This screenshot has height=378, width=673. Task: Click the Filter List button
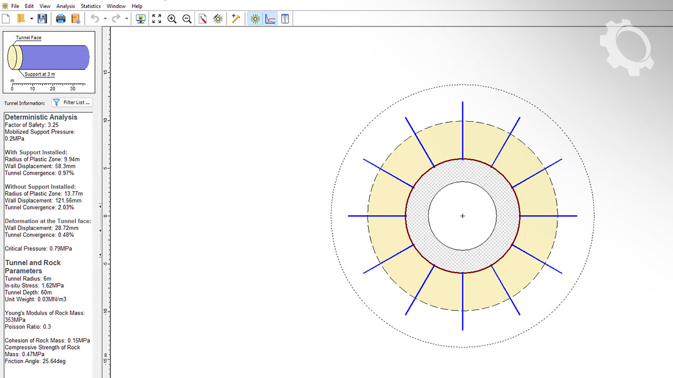[73, 102]
